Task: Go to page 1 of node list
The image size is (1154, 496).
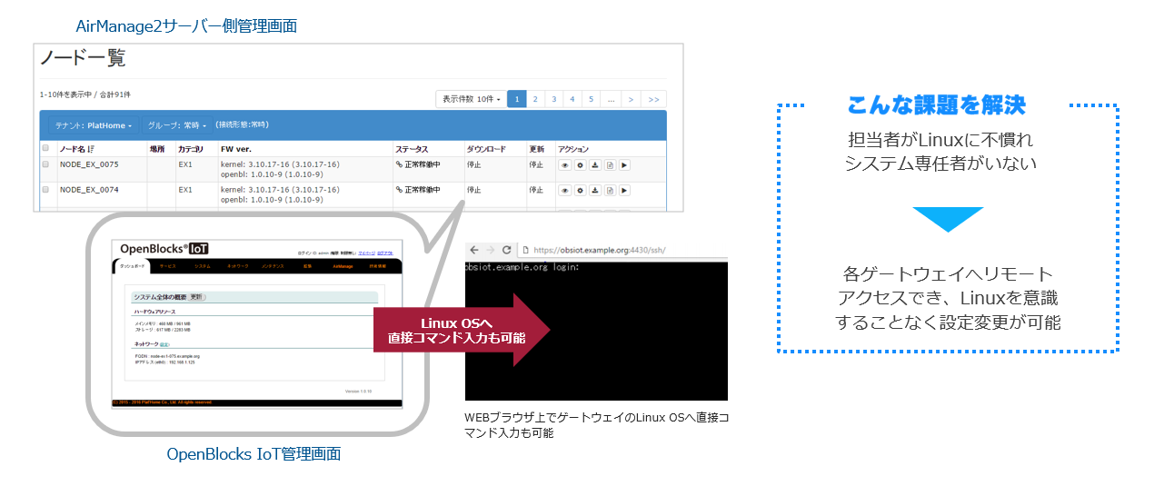Action: tap(517, 99)
